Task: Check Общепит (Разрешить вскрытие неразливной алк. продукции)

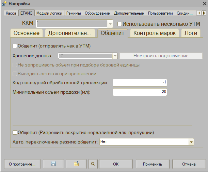Action: coord(15,132)
